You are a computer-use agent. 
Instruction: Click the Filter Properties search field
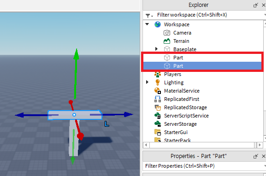point(204,166)
